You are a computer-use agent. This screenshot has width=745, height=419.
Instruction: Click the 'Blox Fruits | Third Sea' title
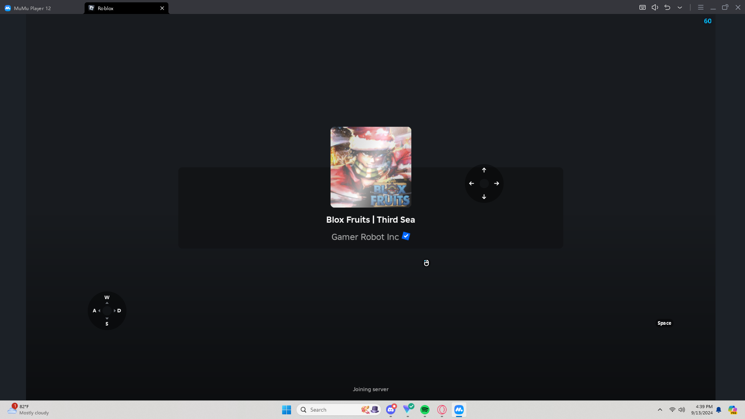click(371, 220)
